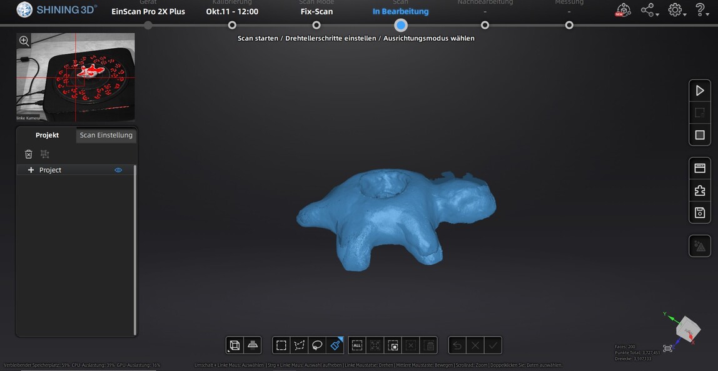Click 'GPU-Auslastung: 16%' in status bar
Image resolution: width=718 pixels, height=371 pixels.
tap(138, 365)
